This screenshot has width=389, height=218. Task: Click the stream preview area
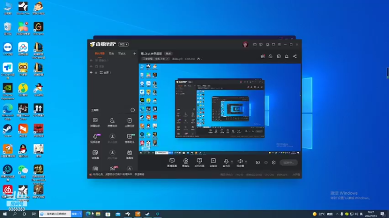pyautogui.click(x=220, y=109)
